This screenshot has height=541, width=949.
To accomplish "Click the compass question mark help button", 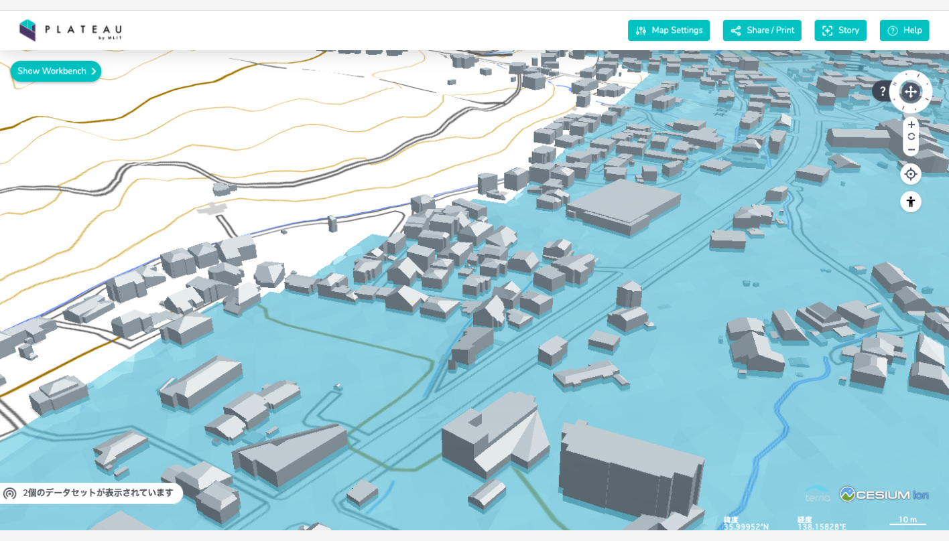I will 883,91.
